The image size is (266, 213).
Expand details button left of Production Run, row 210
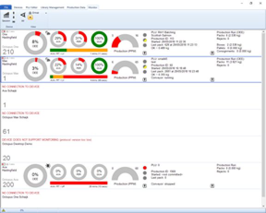click(212, 53)
